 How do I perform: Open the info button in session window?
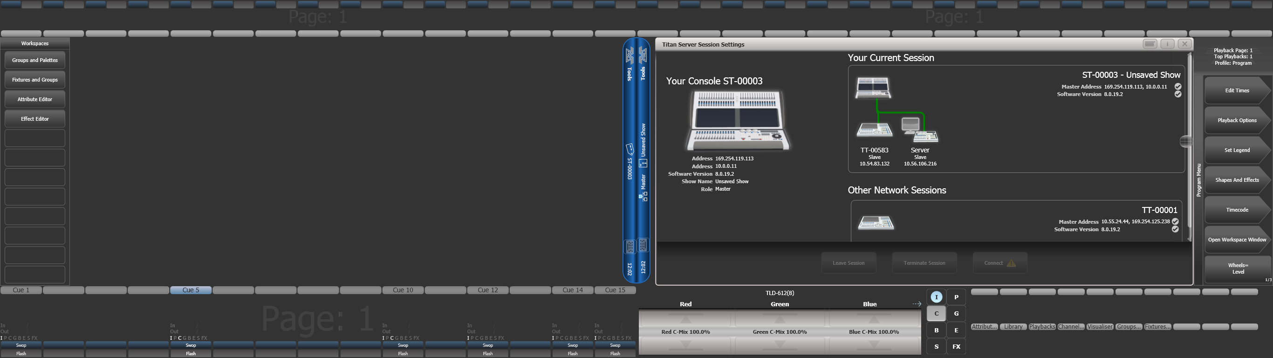[x=1167, y=44]
